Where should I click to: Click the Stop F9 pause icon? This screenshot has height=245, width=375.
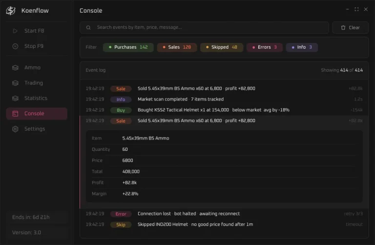[x=15, y=46]
